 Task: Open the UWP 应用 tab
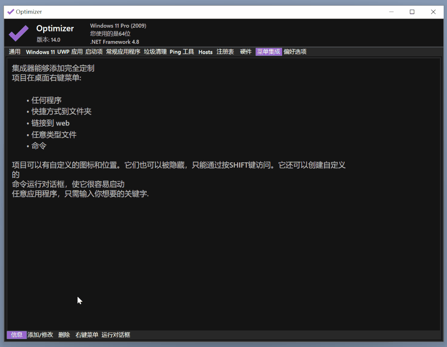point(70,52)
